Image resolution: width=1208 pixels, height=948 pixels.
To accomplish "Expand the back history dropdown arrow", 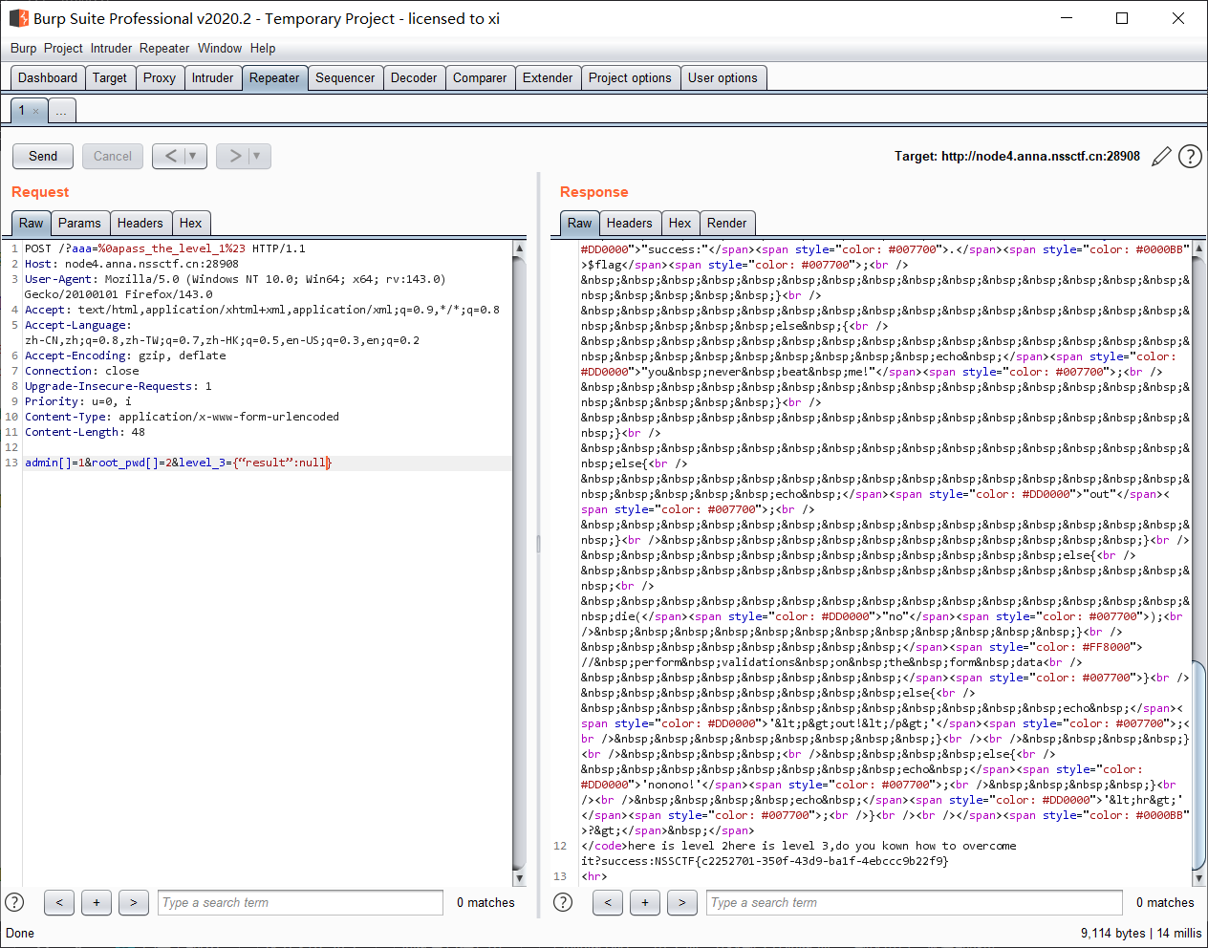I will tap(192, 156).
